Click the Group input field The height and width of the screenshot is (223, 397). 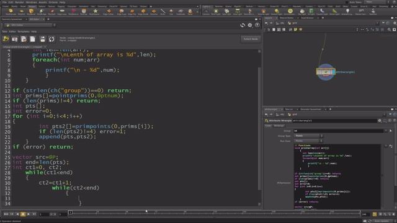pos(339,131)
